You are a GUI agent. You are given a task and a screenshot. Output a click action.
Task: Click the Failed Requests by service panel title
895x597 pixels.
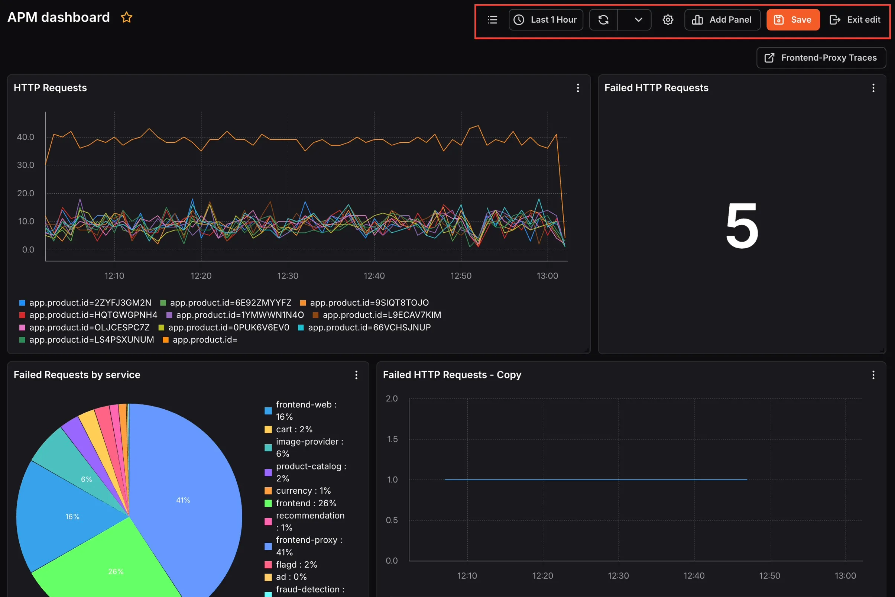pos(77,375)
